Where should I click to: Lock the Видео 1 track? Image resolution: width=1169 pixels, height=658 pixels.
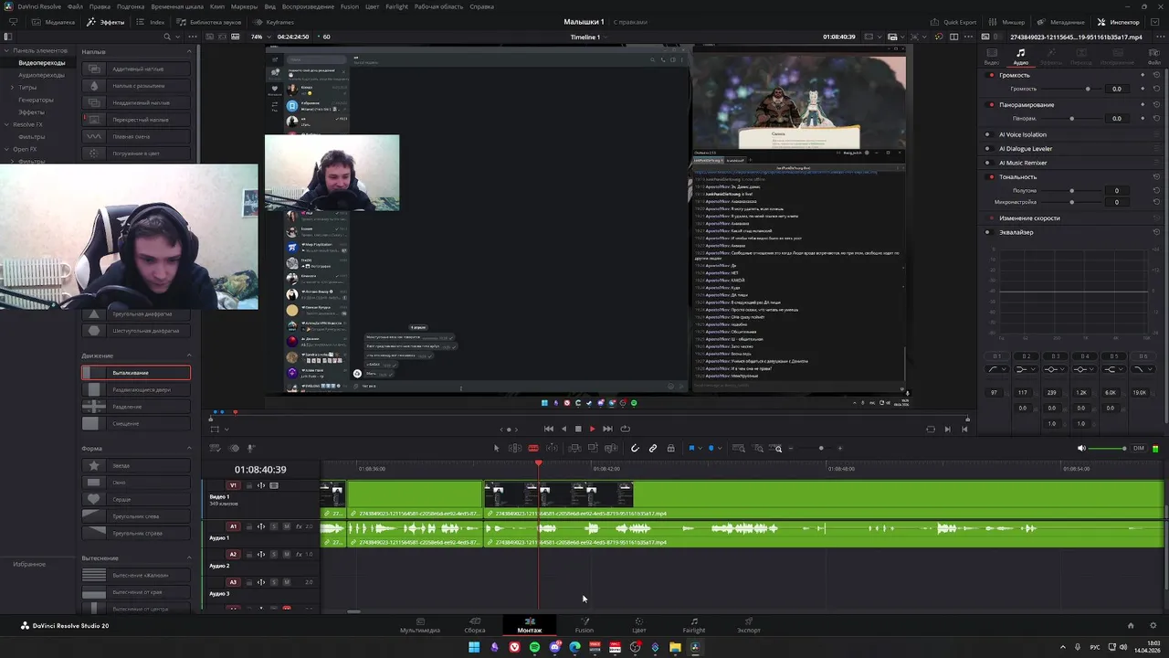[248, 485]
